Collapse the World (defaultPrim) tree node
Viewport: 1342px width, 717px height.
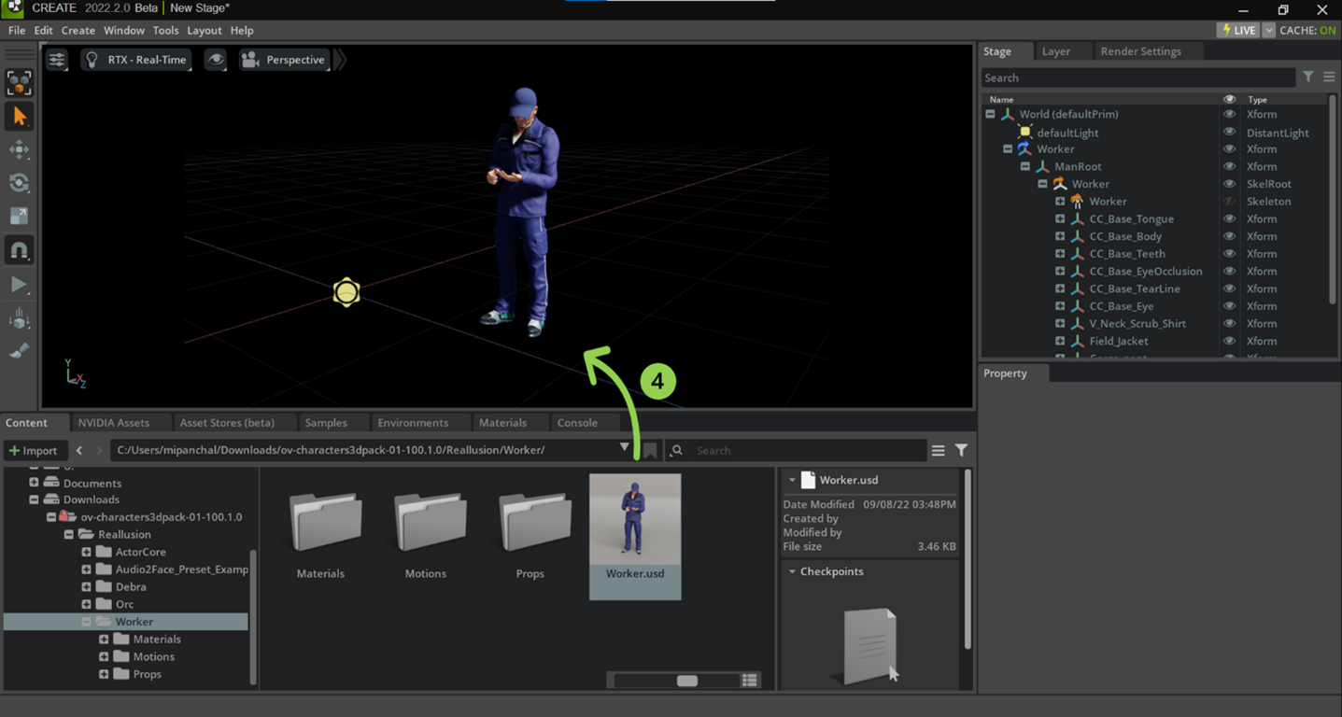click(990, 114)
